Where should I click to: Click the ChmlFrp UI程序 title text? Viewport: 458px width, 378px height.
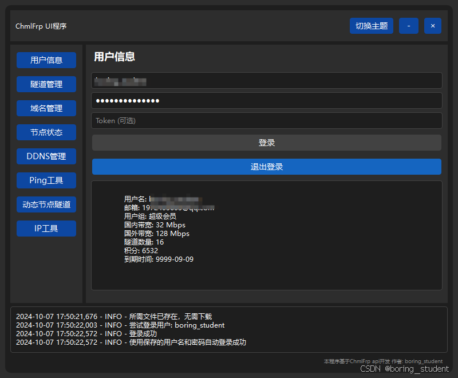[x=41, y=26]
